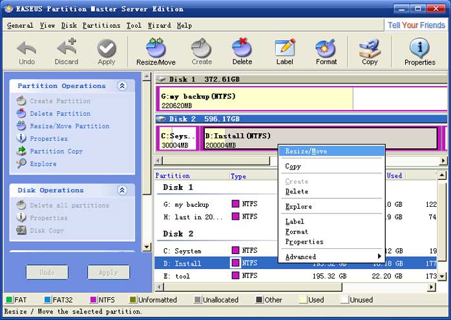The height and width of the screenshot is (320, 451).
Task: Open the General menu
Action: [20, 26]
